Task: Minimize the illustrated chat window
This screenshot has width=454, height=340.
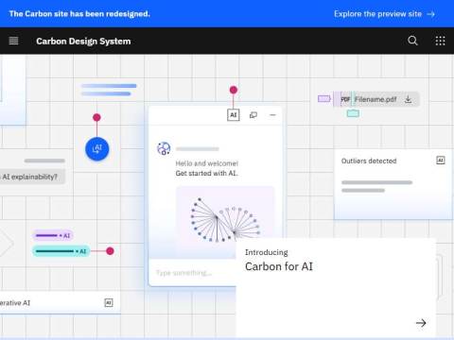Action: click(272, 115)
